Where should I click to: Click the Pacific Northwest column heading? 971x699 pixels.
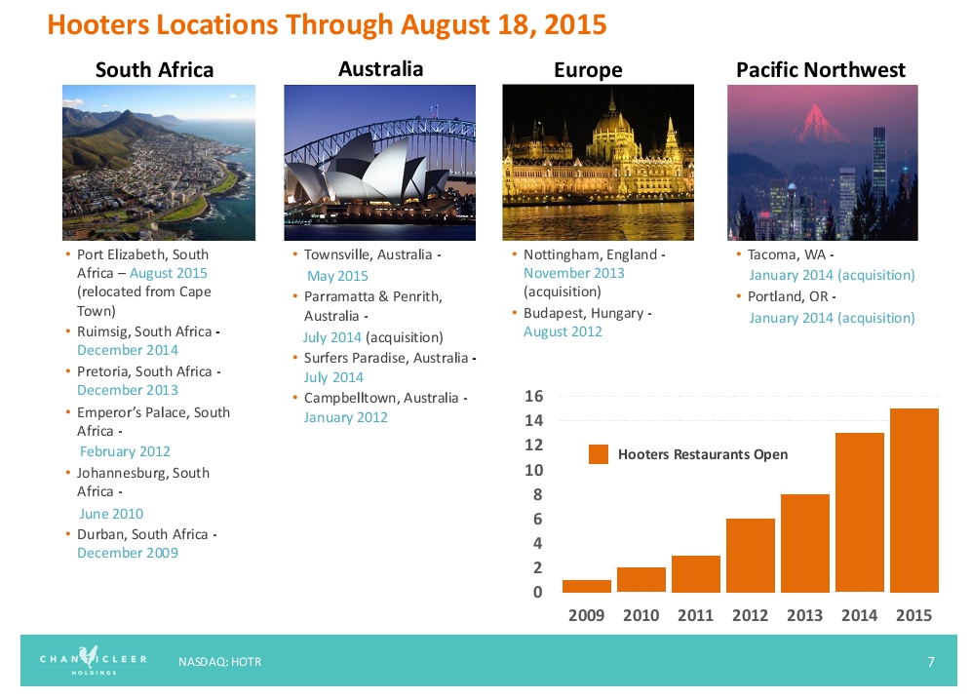click(820, 70)
